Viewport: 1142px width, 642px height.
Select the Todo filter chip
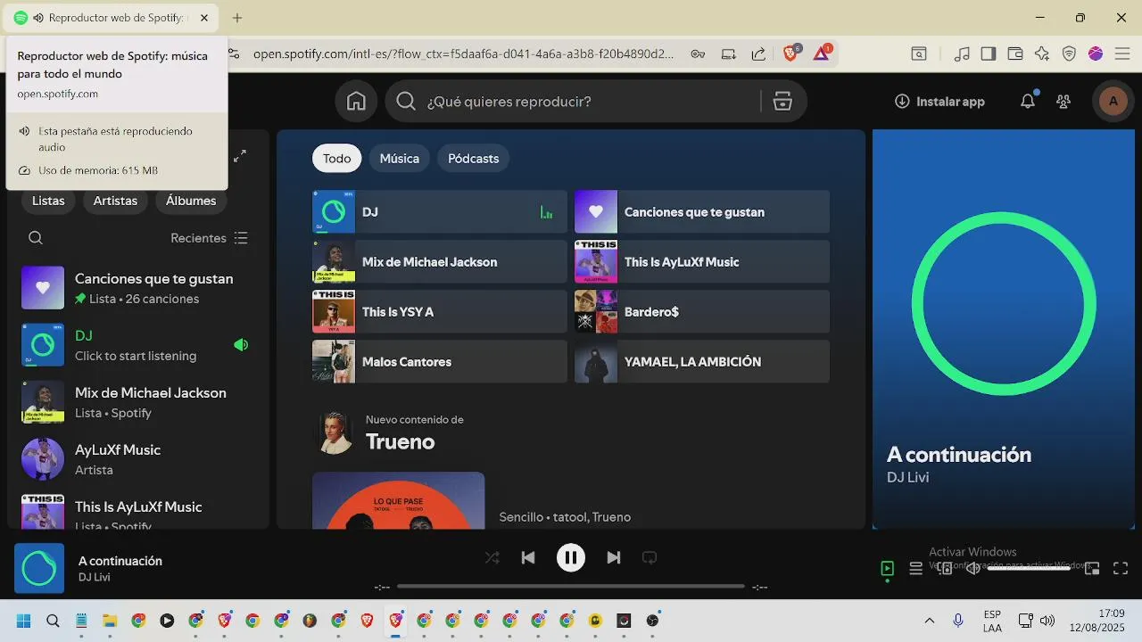tap(337, 159)
